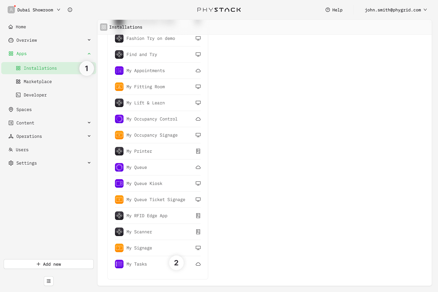The width and height of the screenshot is (438, 292).
Task: Open the My Scanner installation name
Action: tap(139, 232)
